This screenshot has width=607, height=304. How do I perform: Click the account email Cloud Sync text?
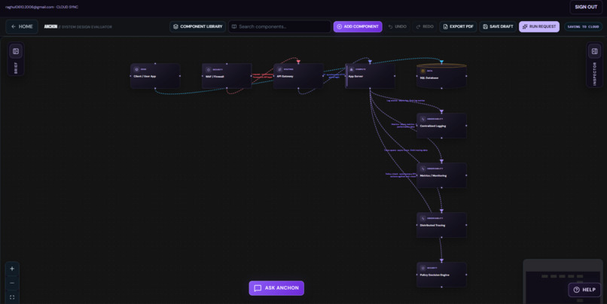[42, 7]
